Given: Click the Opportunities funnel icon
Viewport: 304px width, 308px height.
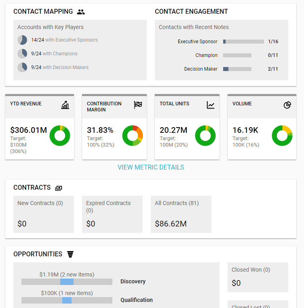Looking at the screenshot, I should click(x=70, y=254).
